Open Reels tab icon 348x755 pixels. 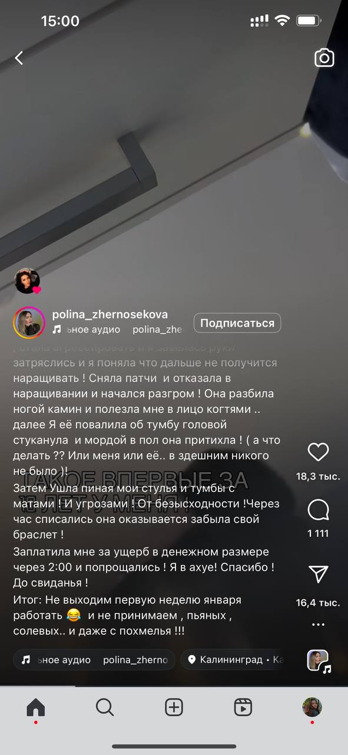pyautogui.click(x=243, y=707)
